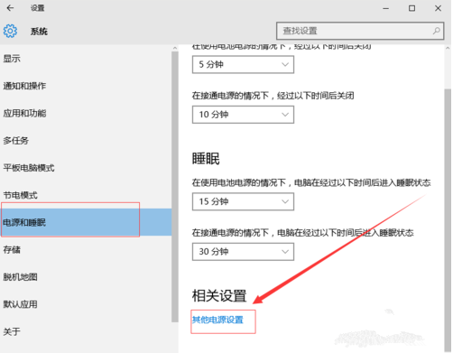Click the 相关设置 heading
Image resolution: width=453 pixels, height=353 pixels.
coord(219,295)
